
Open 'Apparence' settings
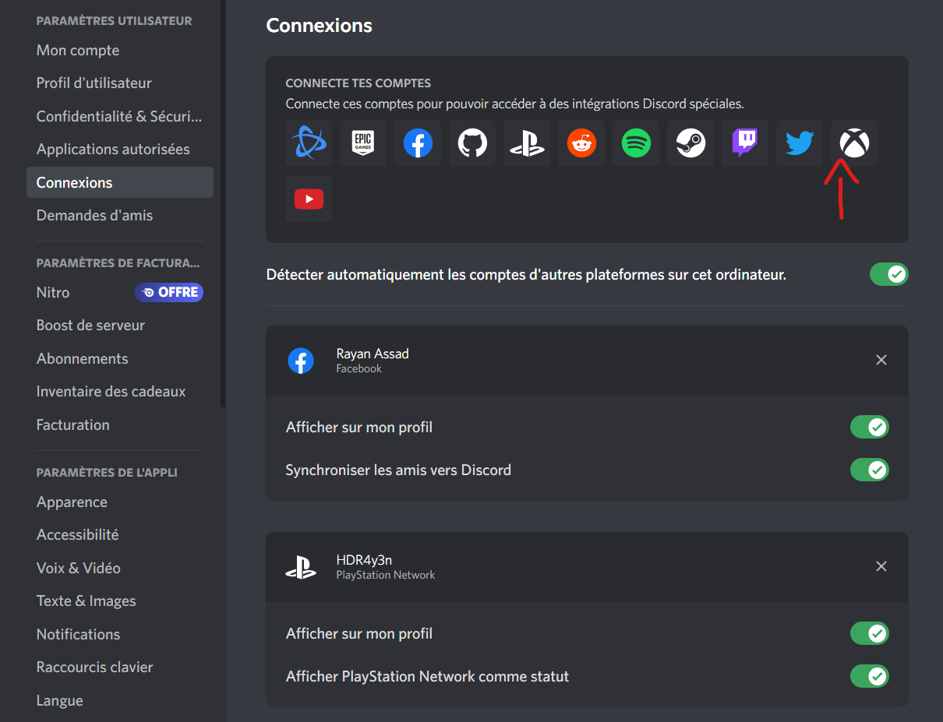point(120,502)
